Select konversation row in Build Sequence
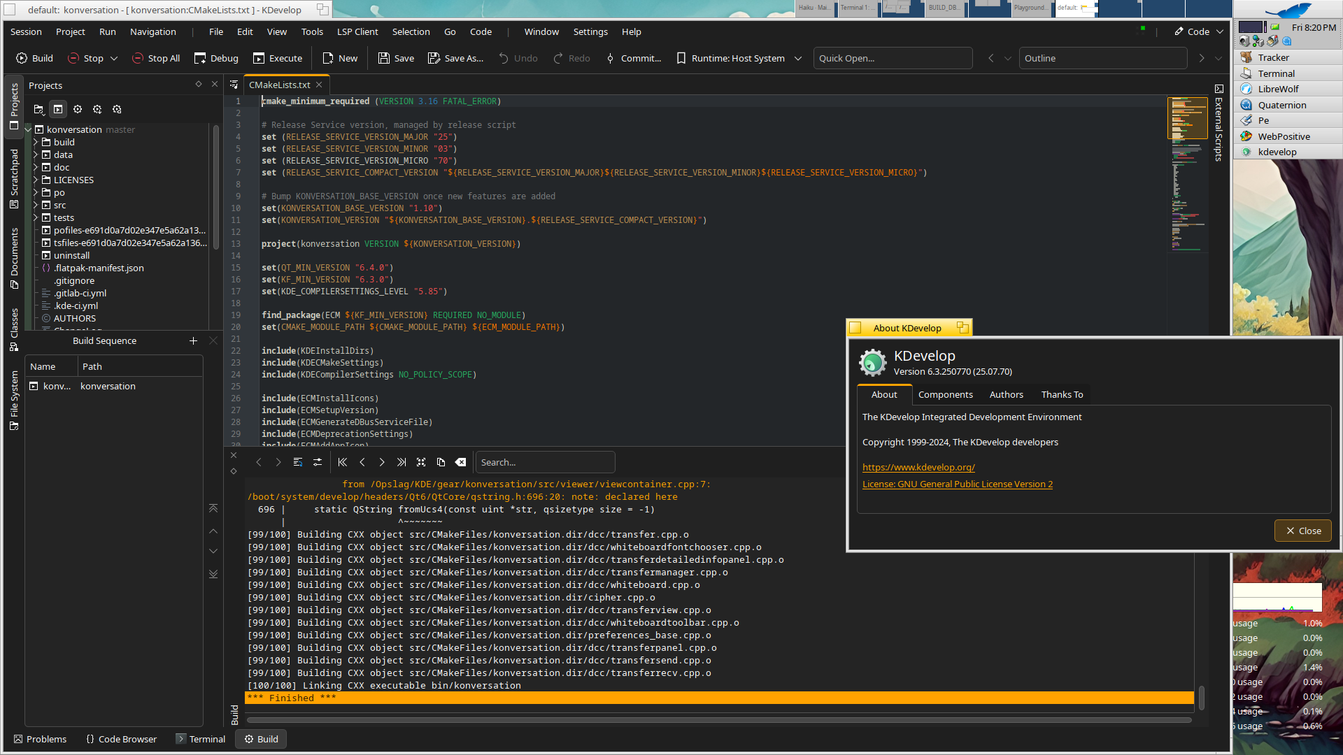The height and width of the screenshot is (755, 1343). 114,386
